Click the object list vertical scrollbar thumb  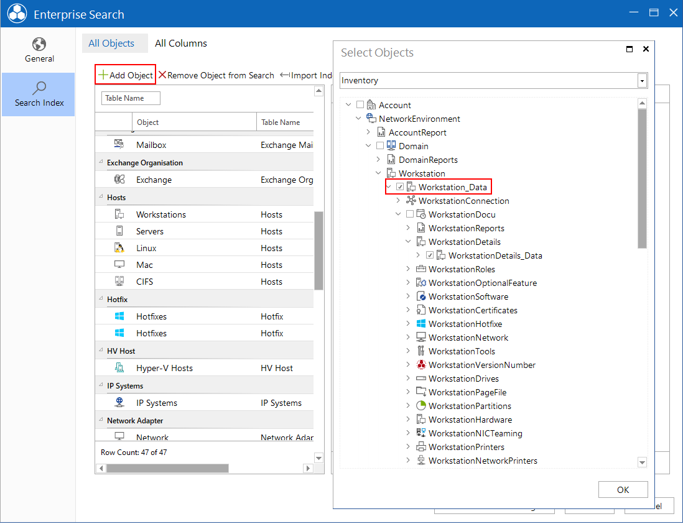(x=318, y=251)
